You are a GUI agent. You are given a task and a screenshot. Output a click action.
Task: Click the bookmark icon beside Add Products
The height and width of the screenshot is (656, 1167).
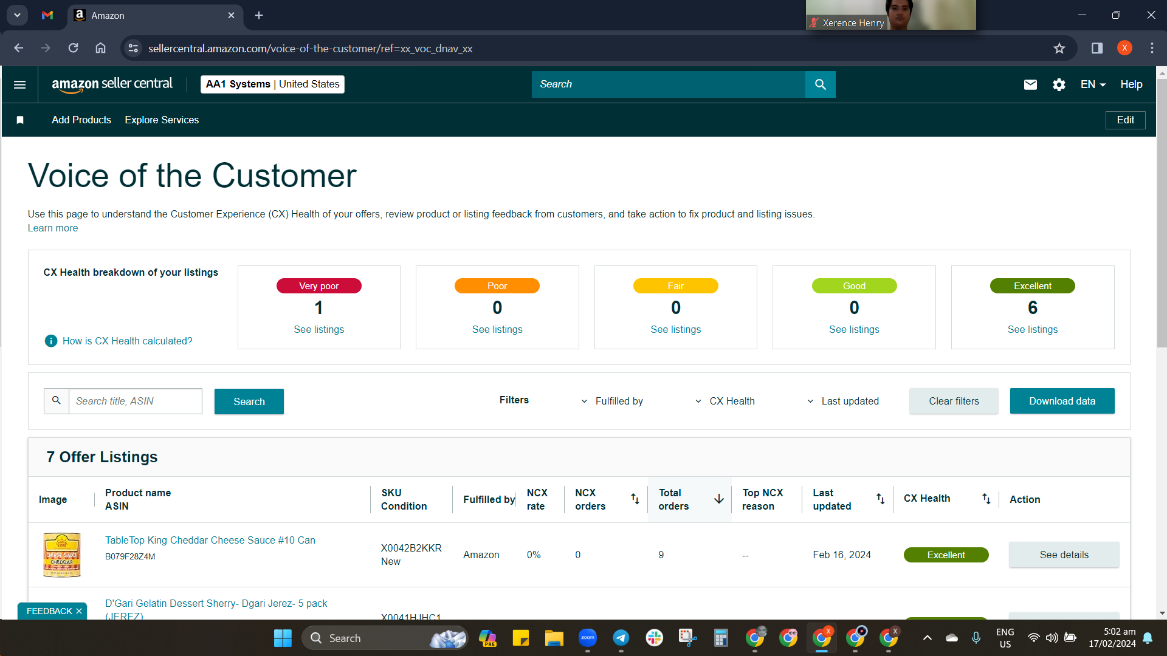[x=20, y=120]
